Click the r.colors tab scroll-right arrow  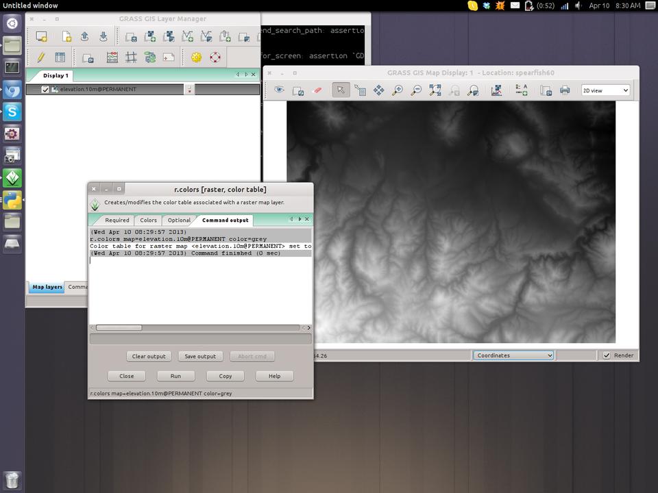pyautogui.click(x=300, y=220)
